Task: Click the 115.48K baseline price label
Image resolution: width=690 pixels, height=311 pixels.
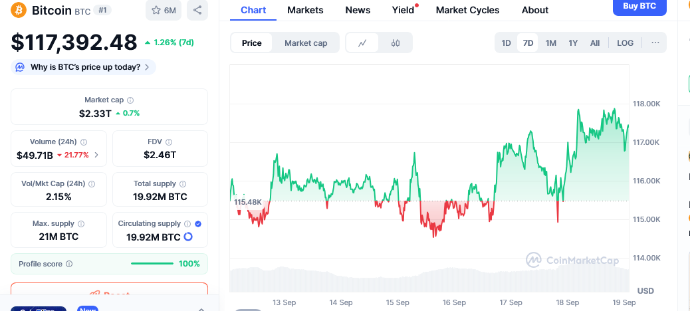Action: (x=248, y=202)
